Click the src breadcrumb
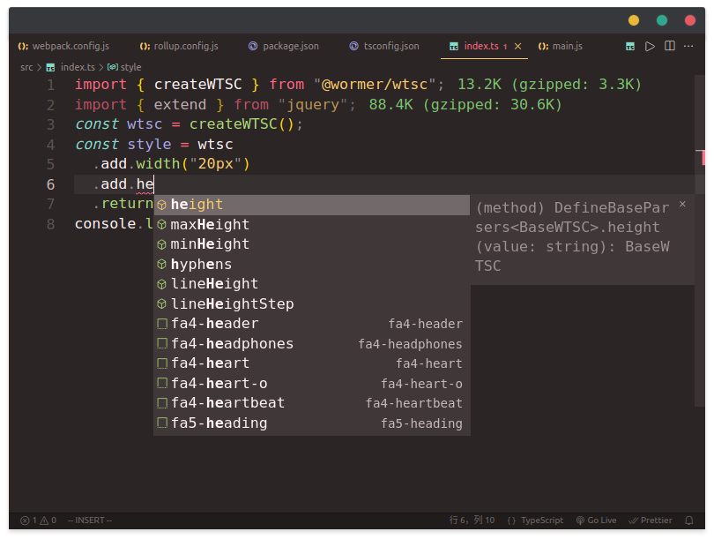Viewport: 714px width, 539px height. point(26,67)
